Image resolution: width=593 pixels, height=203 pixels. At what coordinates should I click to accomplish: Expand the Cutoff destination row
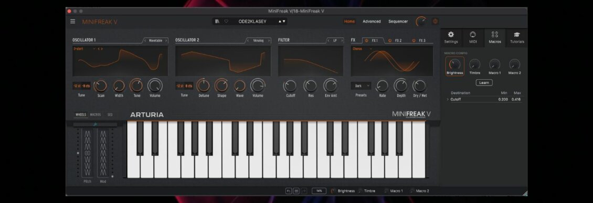pos(448,100)
